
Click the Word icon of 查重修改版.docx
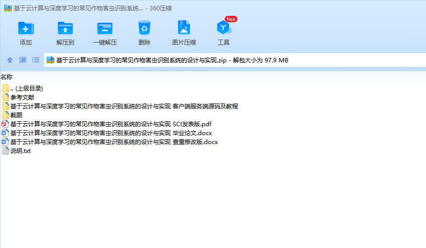[5, 142]
